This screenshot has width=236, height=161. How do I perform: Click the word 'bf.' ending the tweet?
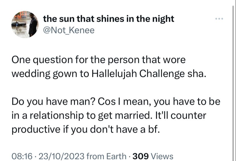tap(154, 129)
